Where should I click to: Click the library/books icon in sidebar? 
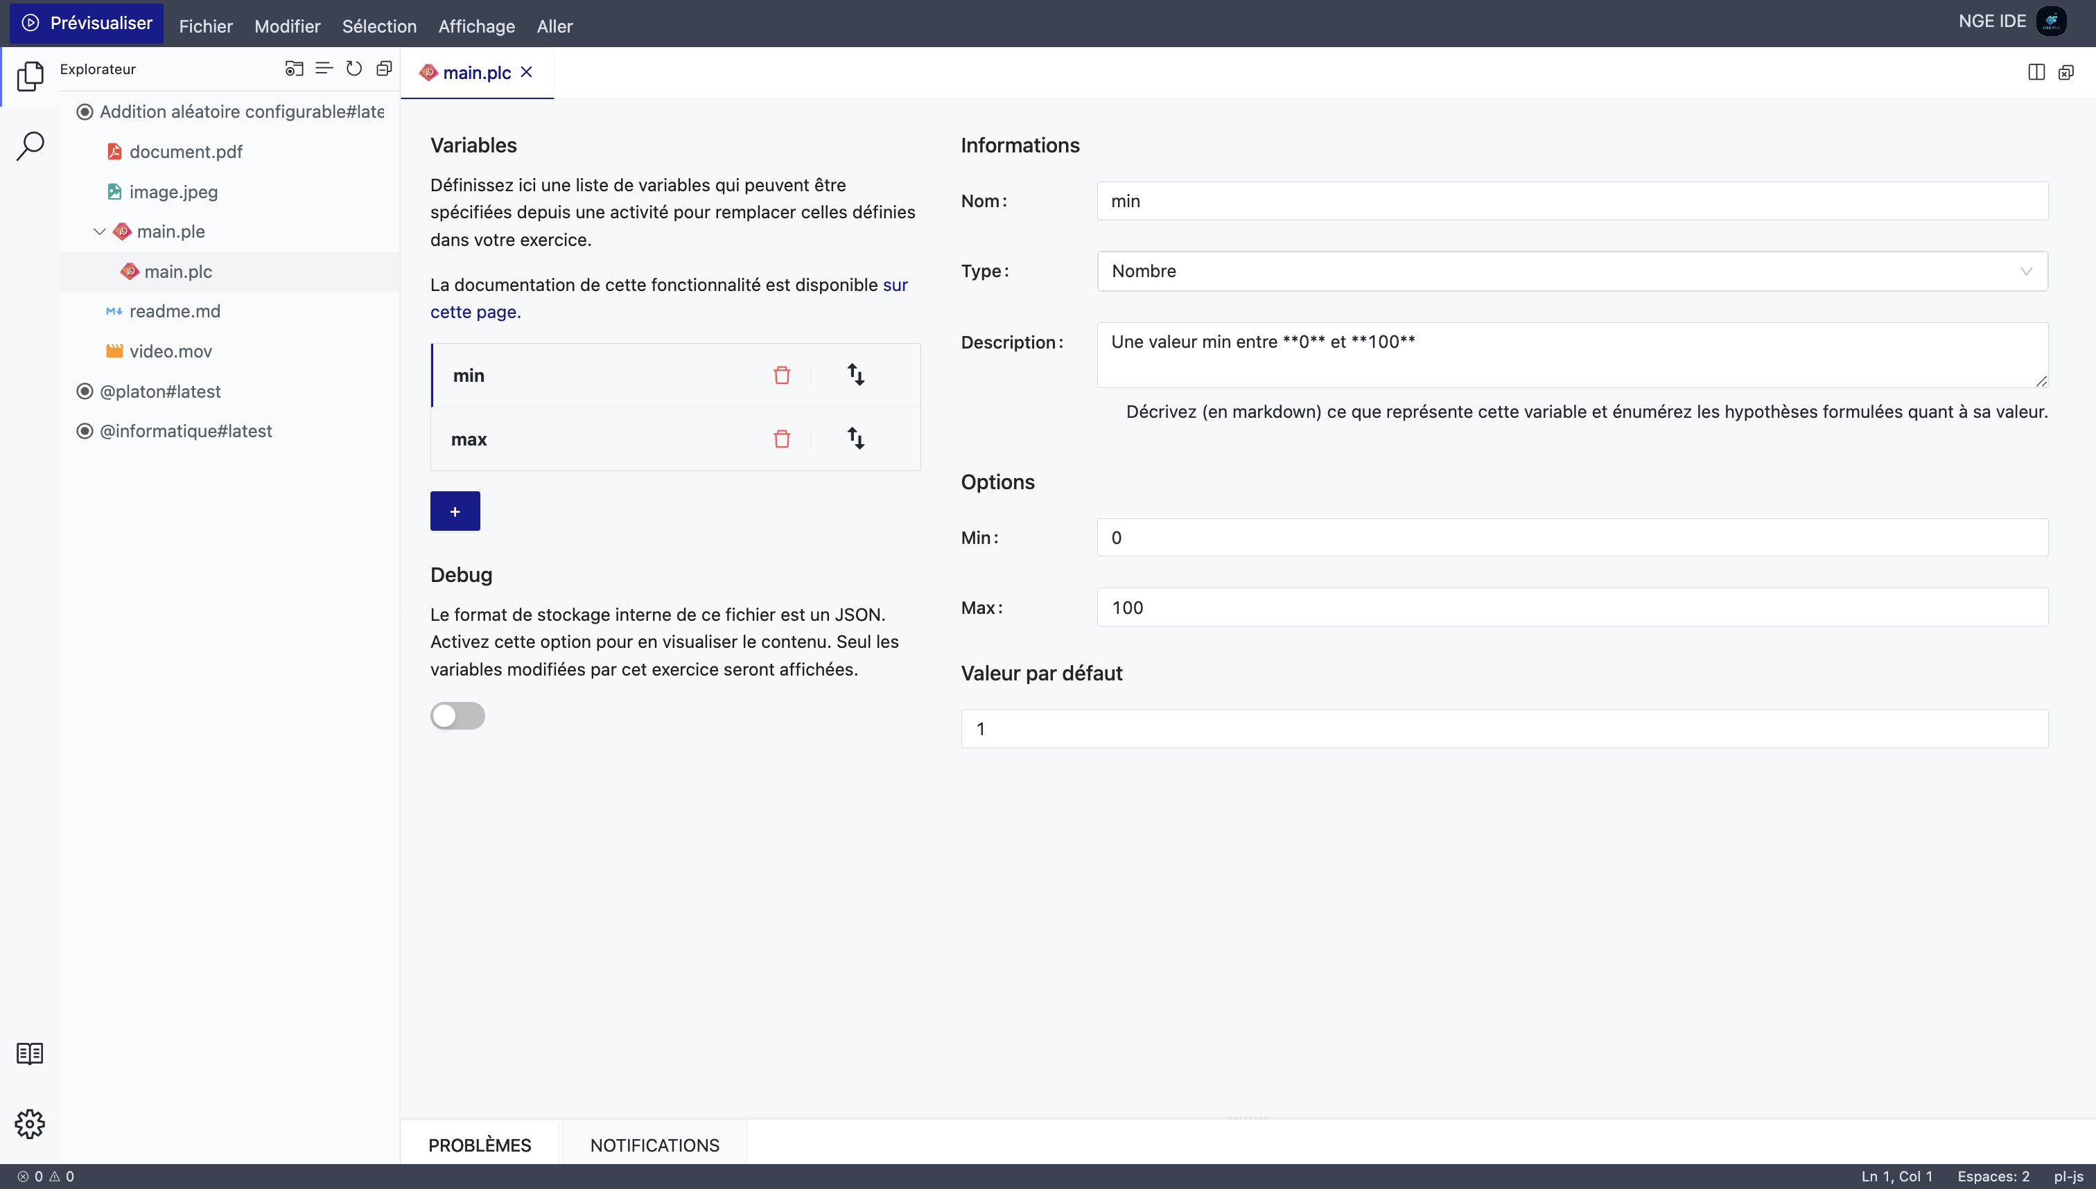[29, 1054]
